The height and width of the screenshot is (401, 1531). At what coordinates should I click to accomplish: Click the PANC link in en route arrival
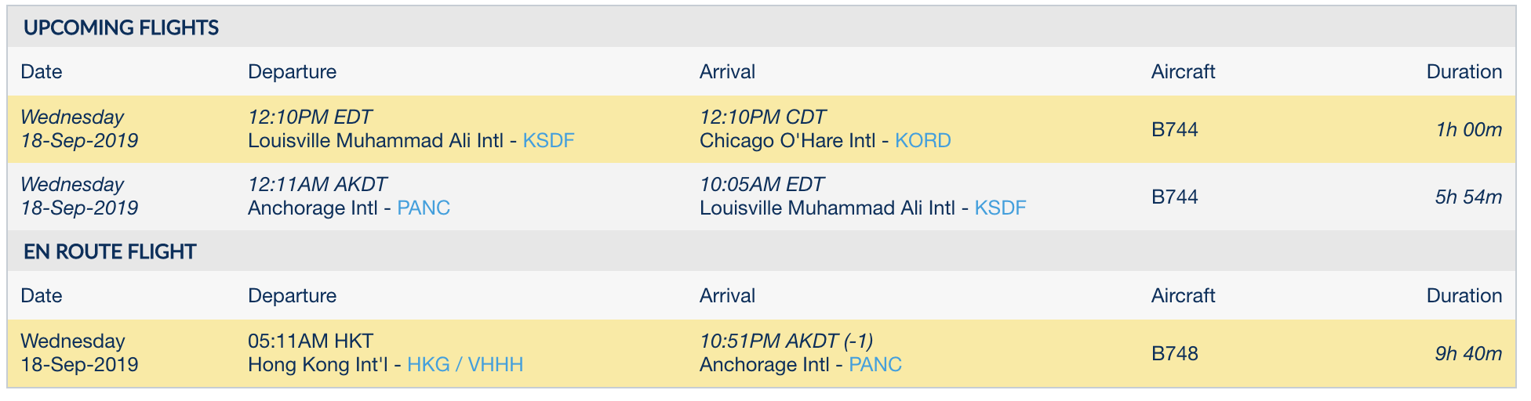click(875, 365)
